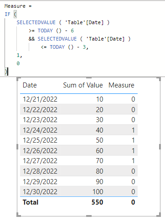Select the 12/24/2022 date cell
Viewport: 165px width, 221px height.
(40, 130)
